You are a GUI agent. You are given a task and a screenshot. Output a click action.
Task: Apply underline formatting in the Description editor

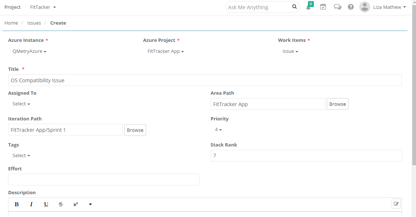(46, 204)
